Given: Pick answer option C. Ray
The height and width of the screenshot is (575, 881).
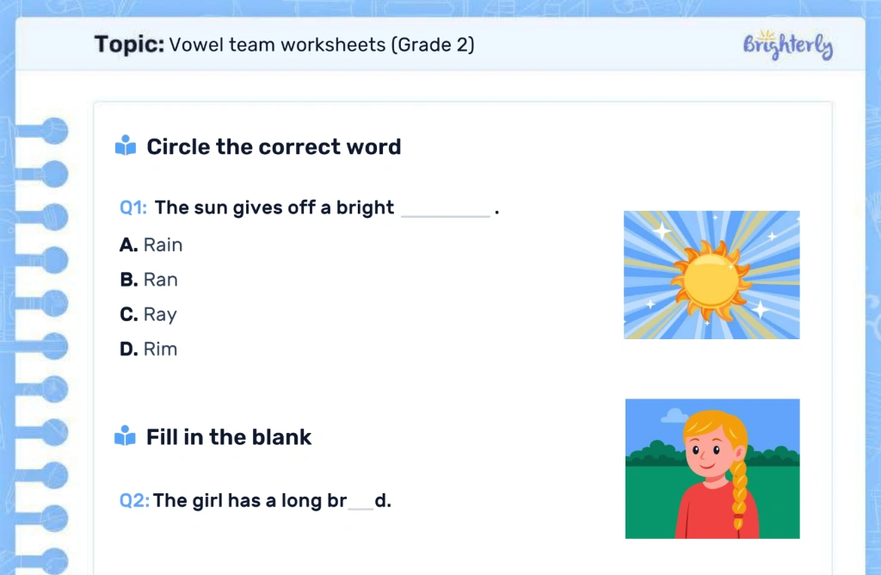Looking at the screenshot, I should click(x=148, y=315).
